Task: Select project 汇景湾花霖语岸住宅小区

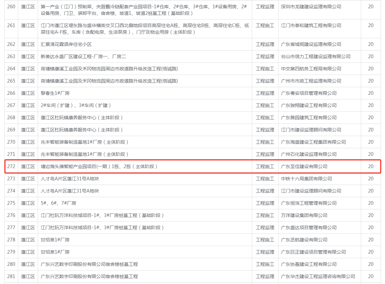Action: click(66, 45)
